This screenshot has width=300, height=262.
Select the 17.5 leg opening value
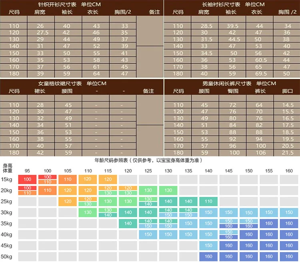tap(288, 125)
